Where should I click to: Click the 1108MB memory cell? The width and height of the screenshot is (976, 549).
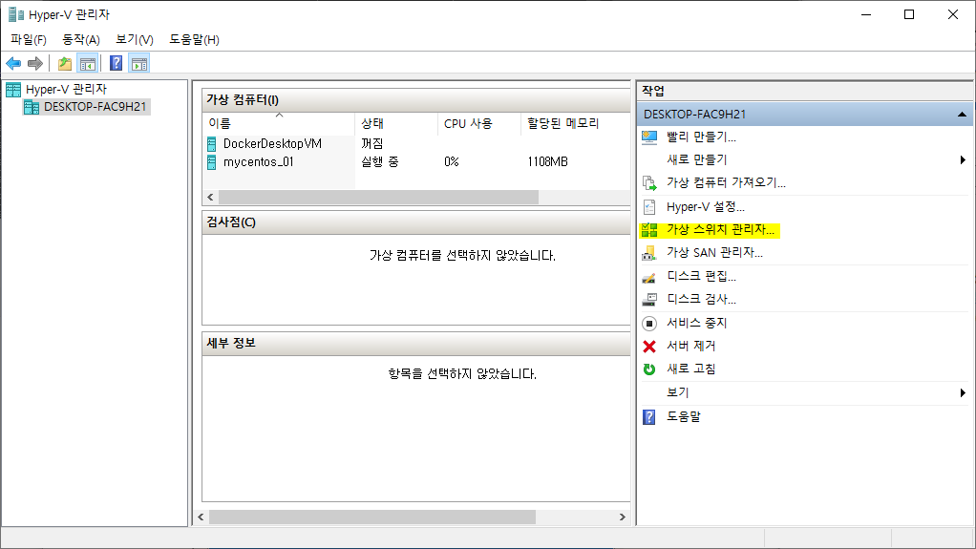[548, 162]
